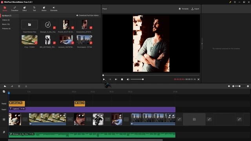Click the Delete trash icon
This screenshot has width=251, height=141.
pos(19,86)
